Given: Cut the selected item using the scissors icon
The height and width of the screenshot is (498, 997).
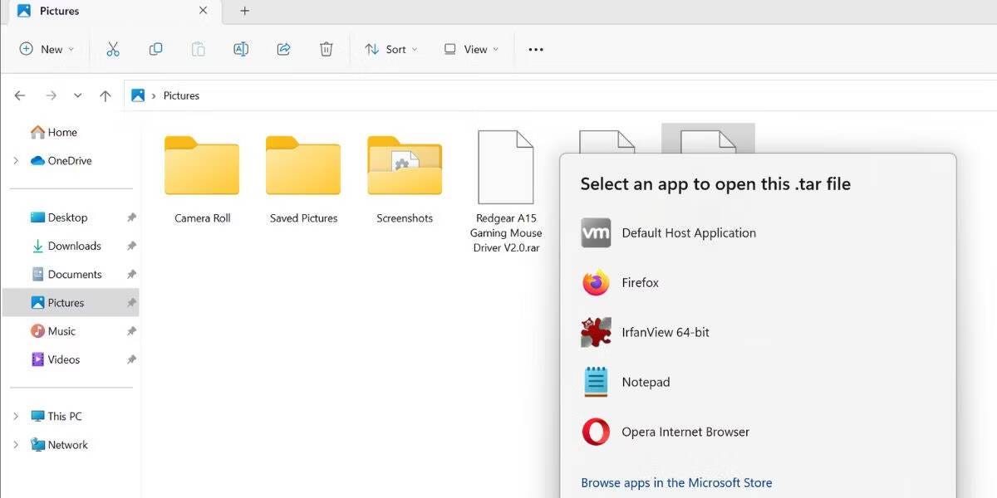Looking at the screenshot, I should click(x=113, y=49).
